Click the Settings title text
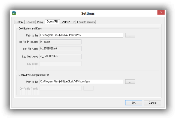 click(88, 13)
